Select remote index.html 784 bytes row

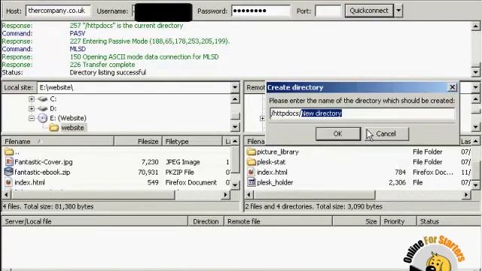[358, 172]
